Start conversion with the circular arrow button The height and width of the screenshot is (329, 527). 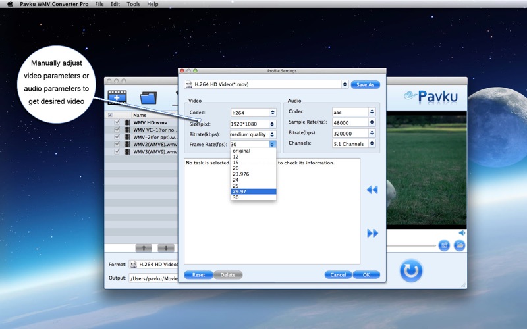410,270
